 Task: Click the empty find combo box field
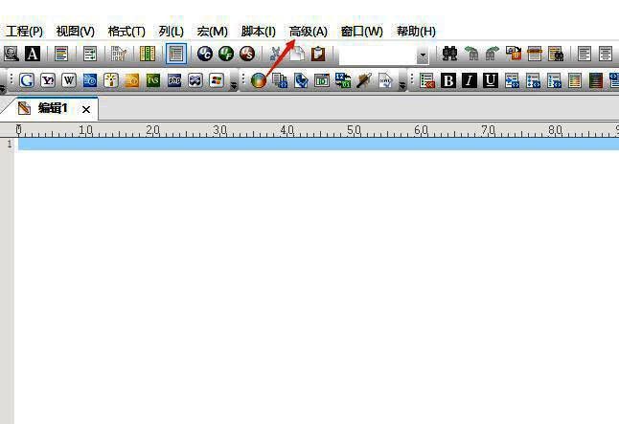[376, 56]
